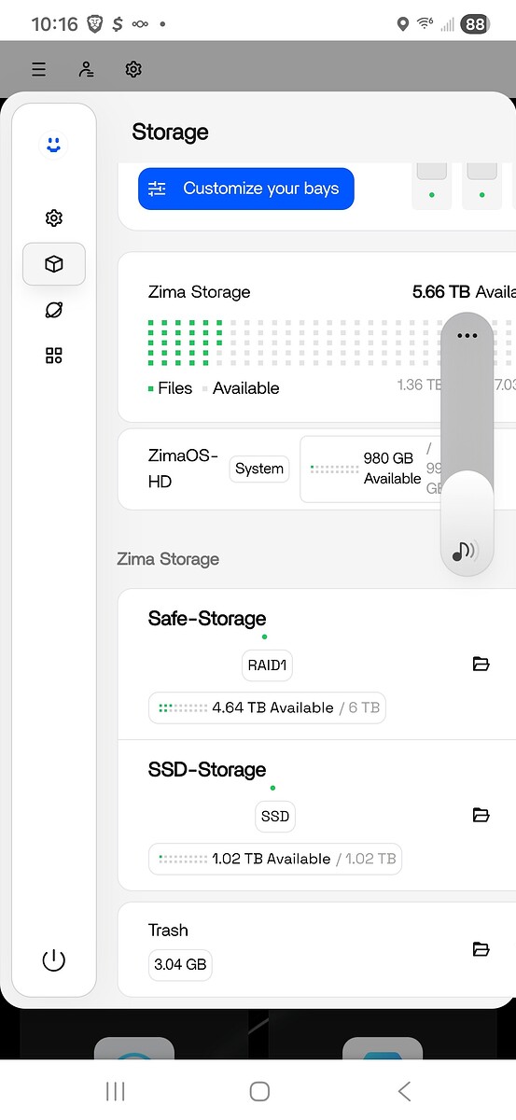
Task: Select the RAID1 tag under Safe-Storage
Action: (x=267, y=666)
